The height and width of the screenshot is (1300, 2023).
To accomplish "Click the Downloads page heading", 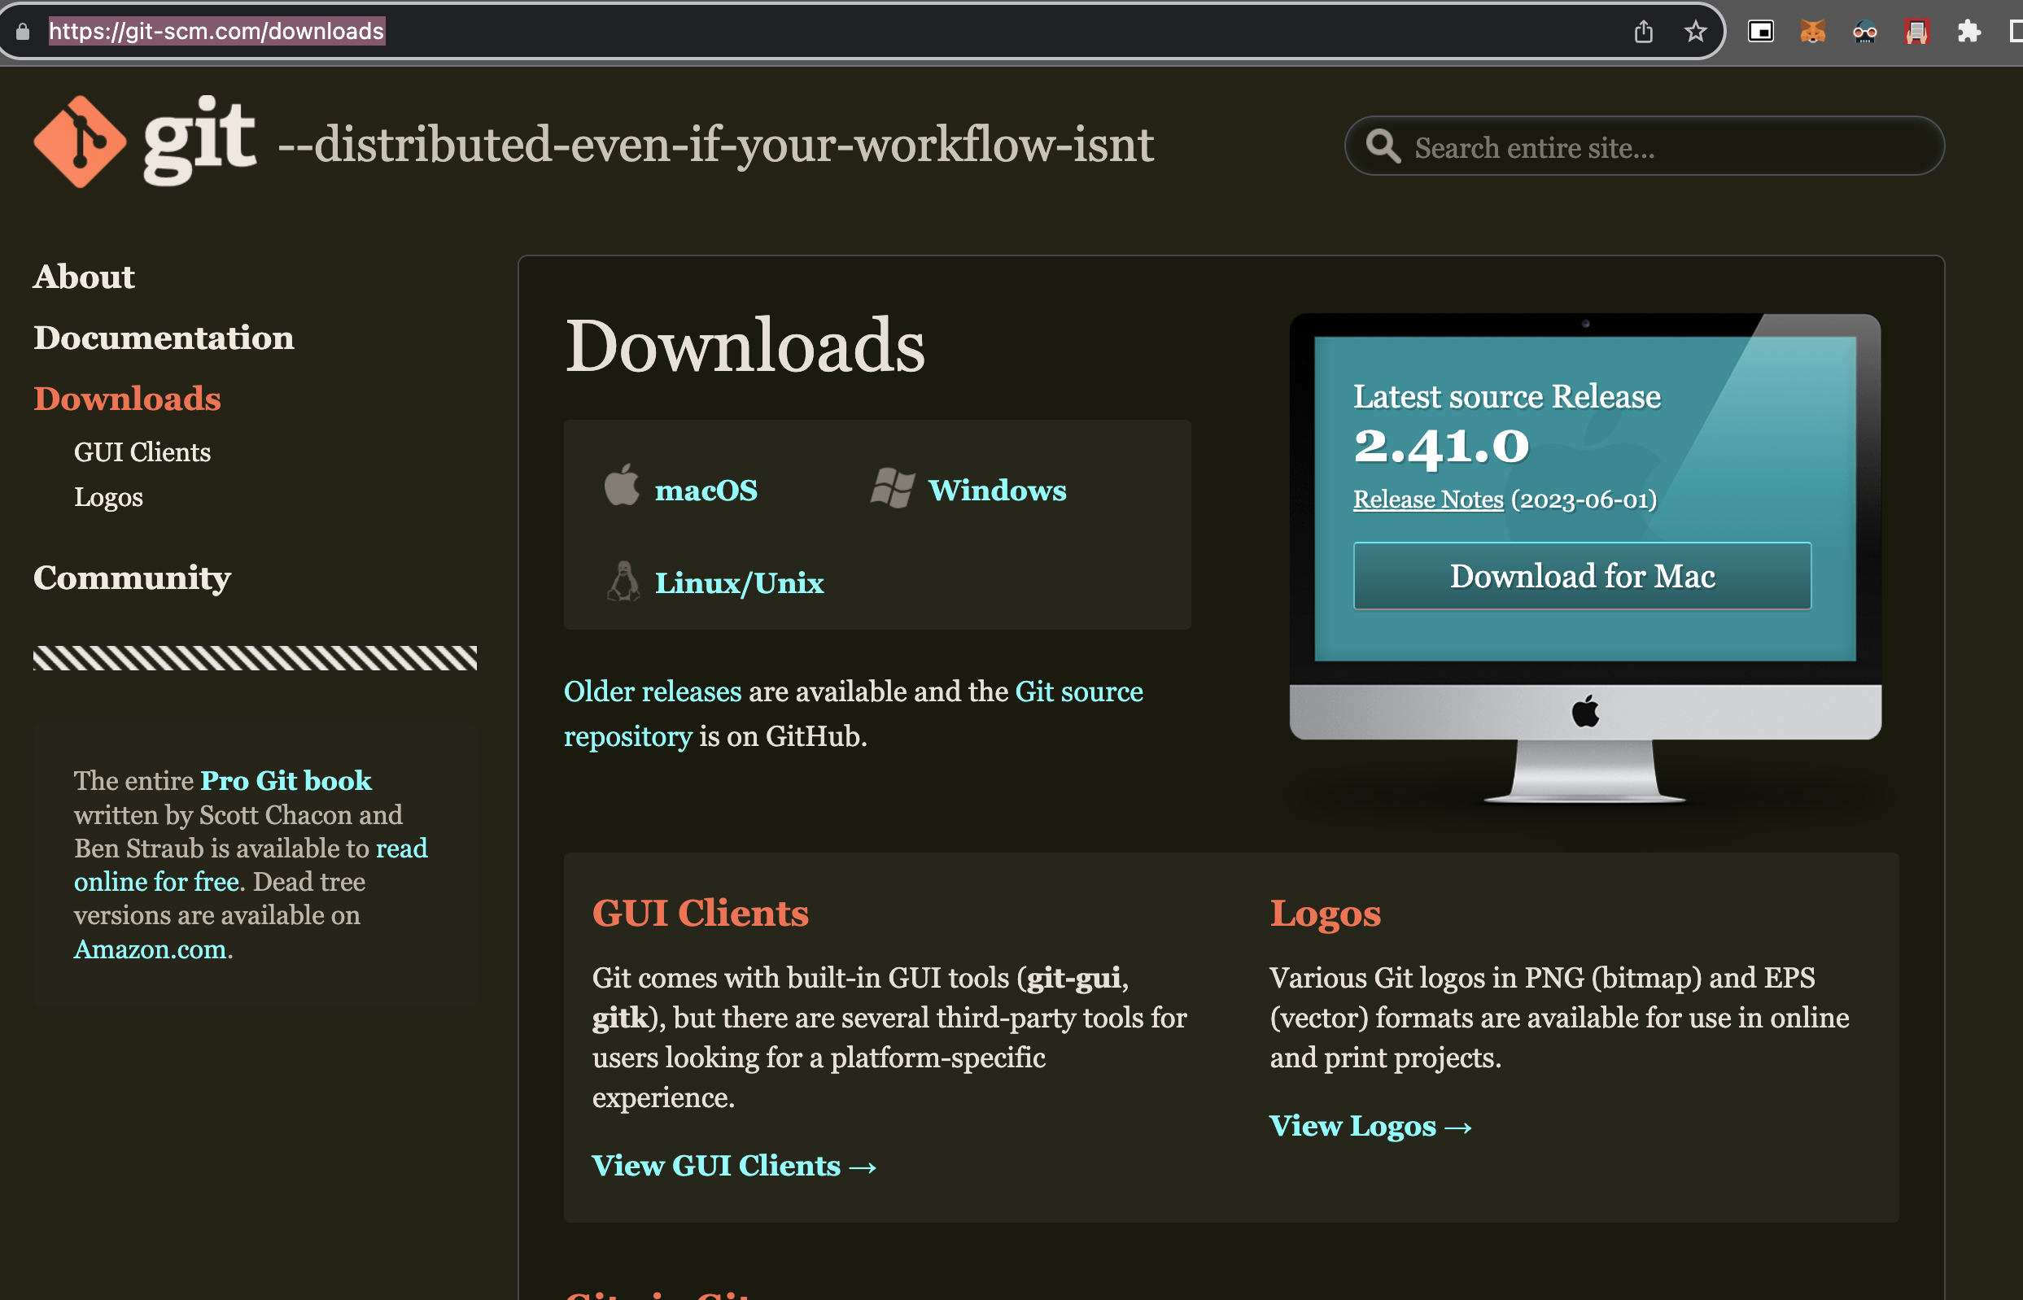I will pos(745,345).
